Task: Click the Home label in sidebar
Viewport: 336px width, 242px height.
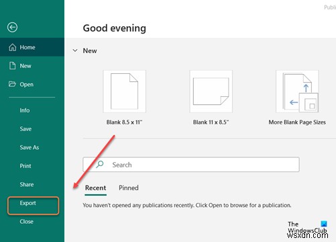Action: (27, 47)
